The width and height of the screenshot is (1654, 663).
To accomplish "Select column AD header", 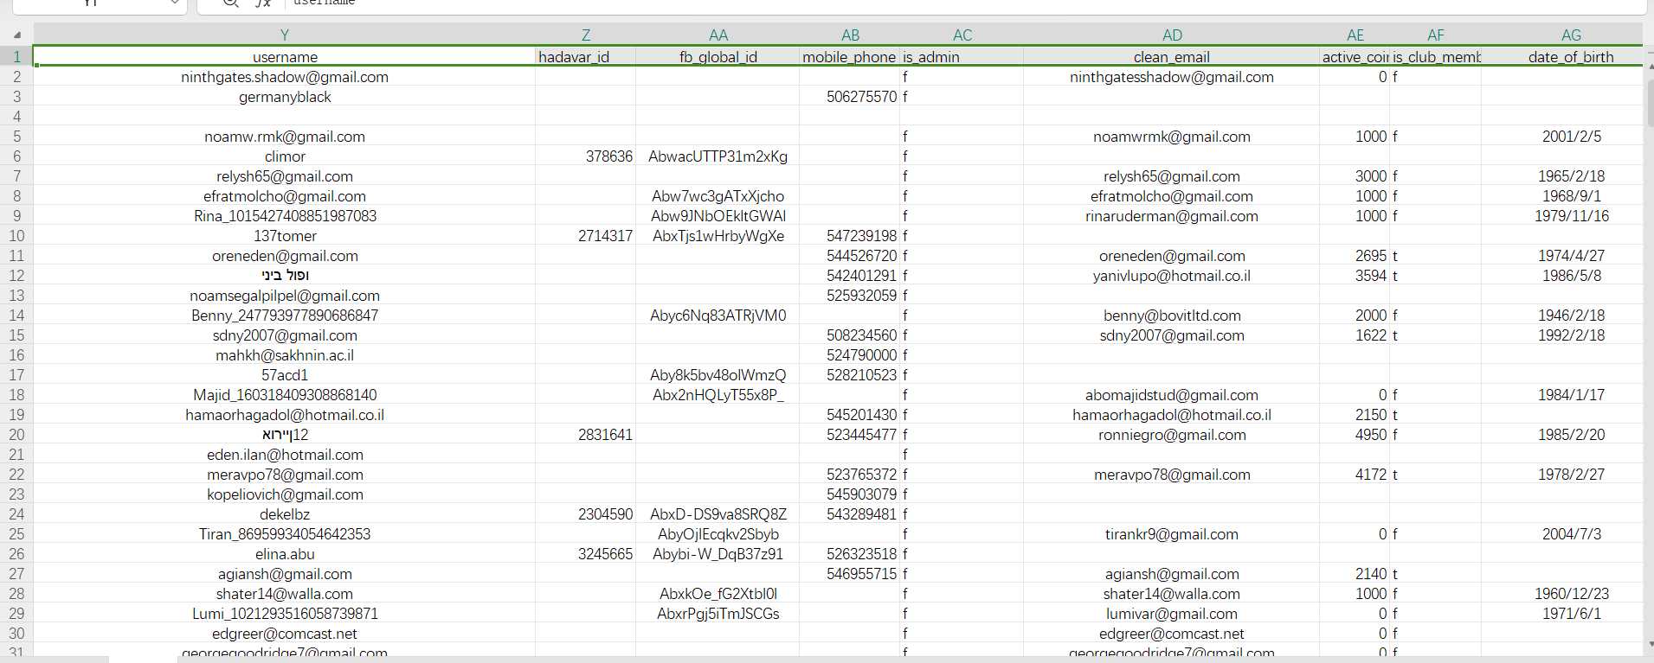I will point(1172,35).
